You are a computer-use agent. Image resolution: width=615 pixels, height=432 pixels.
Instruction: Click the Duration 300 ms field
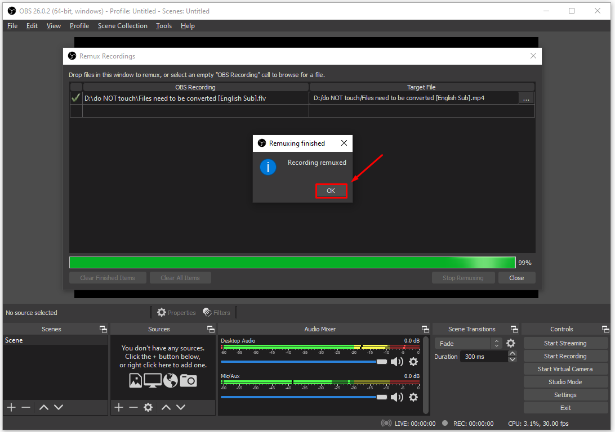pyautogui.click(x=484, y=357)
